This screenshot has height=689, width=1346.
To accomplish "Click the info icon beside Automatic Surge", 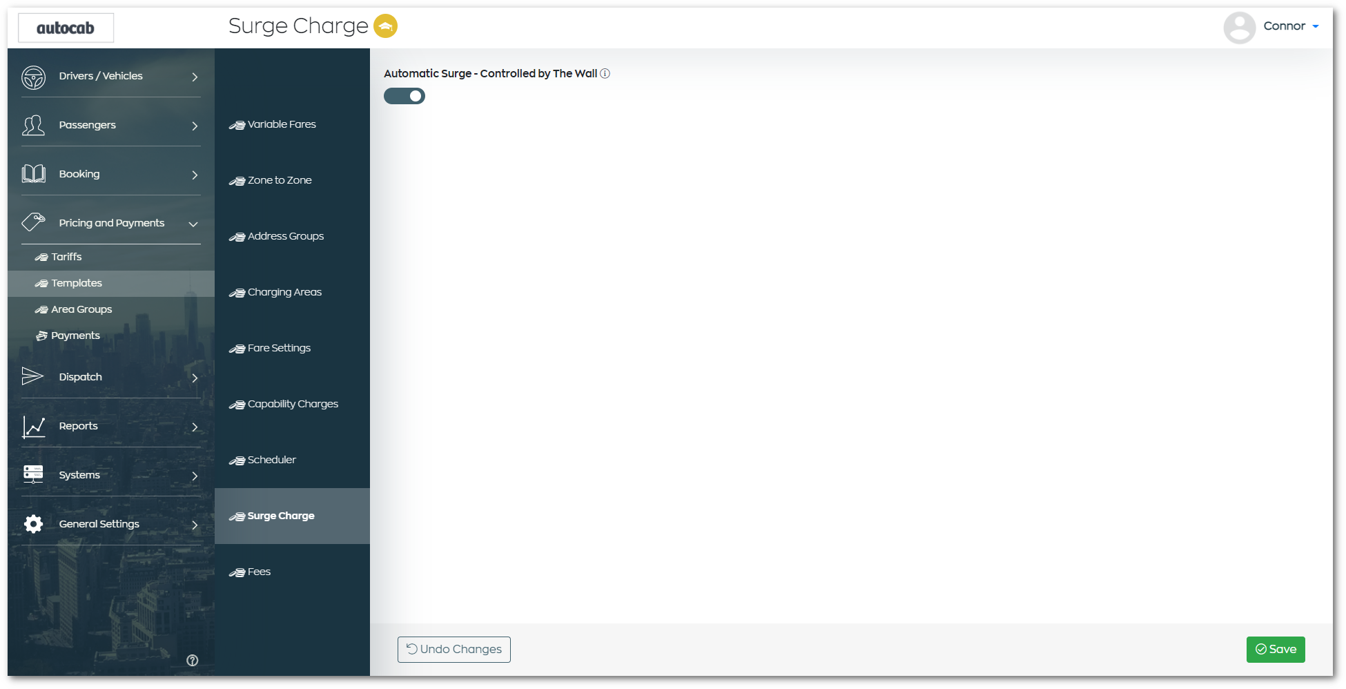I will click(x=605, y=73).
